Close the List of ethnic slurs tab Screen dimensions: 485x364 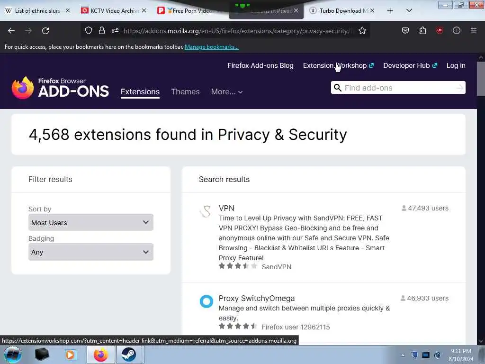68,10
